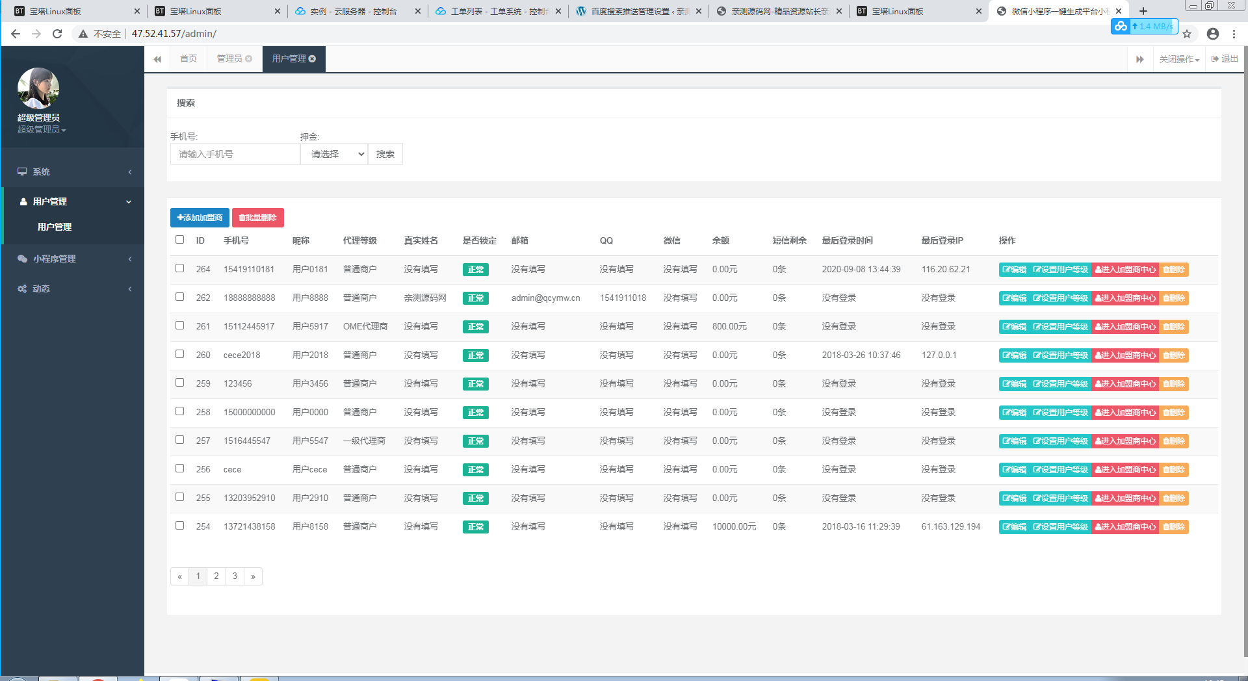Check the checkbox for user ID 261

pos(180,326)
